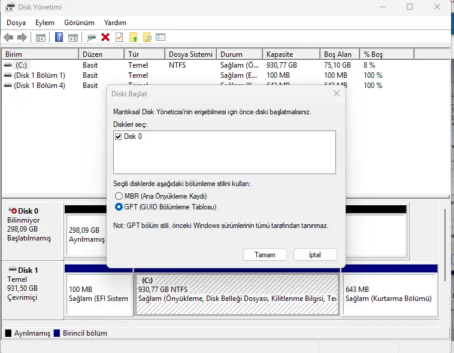Click the disk pane vertical scrollbar

(445, 245)
